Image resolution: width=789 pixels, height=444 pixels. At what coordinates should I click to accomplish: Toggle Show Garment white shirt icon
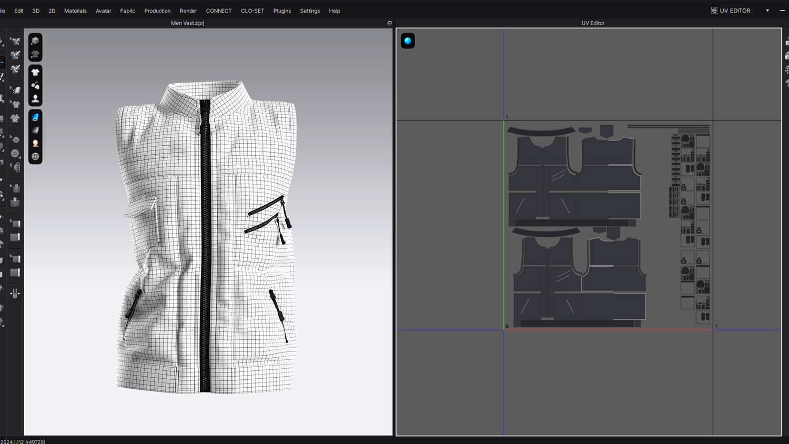[35, 72]
